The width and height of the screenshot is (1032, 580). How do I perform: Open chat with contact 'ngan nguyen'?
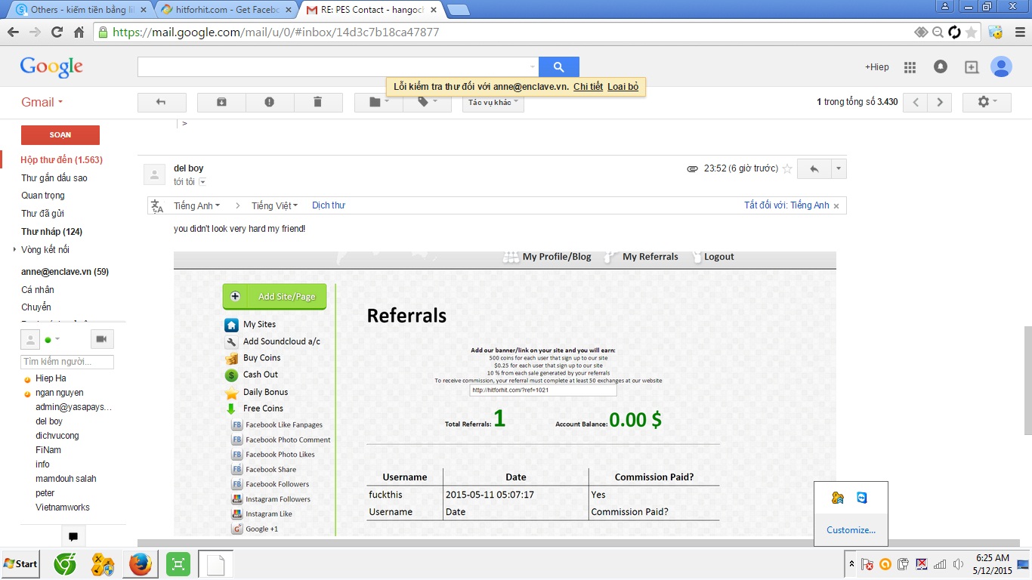tap(59, 393)
